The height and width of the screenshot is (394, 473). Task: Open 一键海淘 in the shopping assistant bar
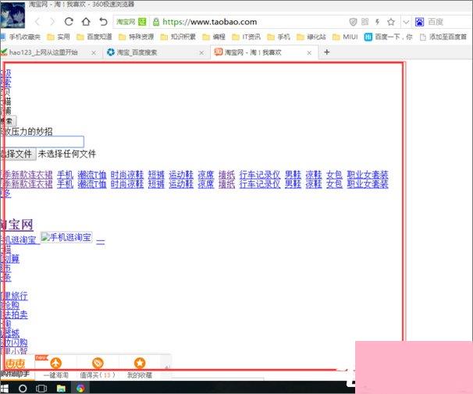(56, 368)
